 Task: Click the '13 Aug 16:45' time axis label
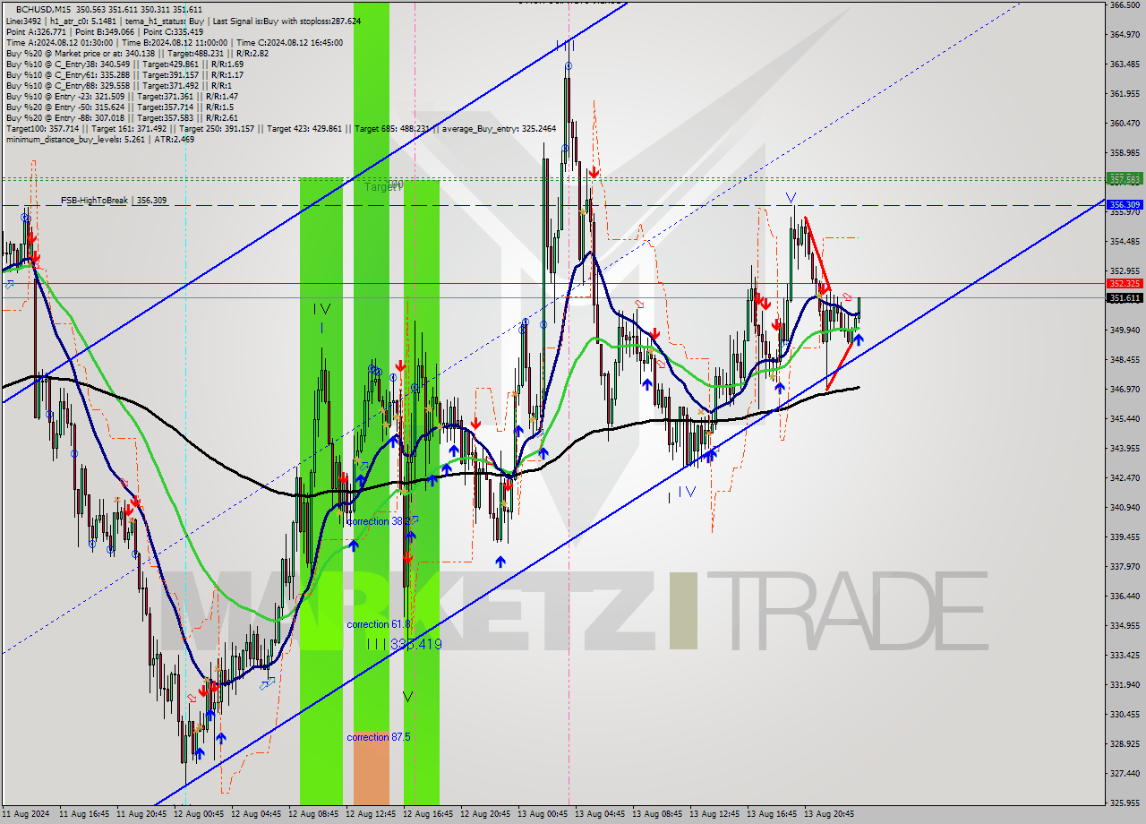772,815
